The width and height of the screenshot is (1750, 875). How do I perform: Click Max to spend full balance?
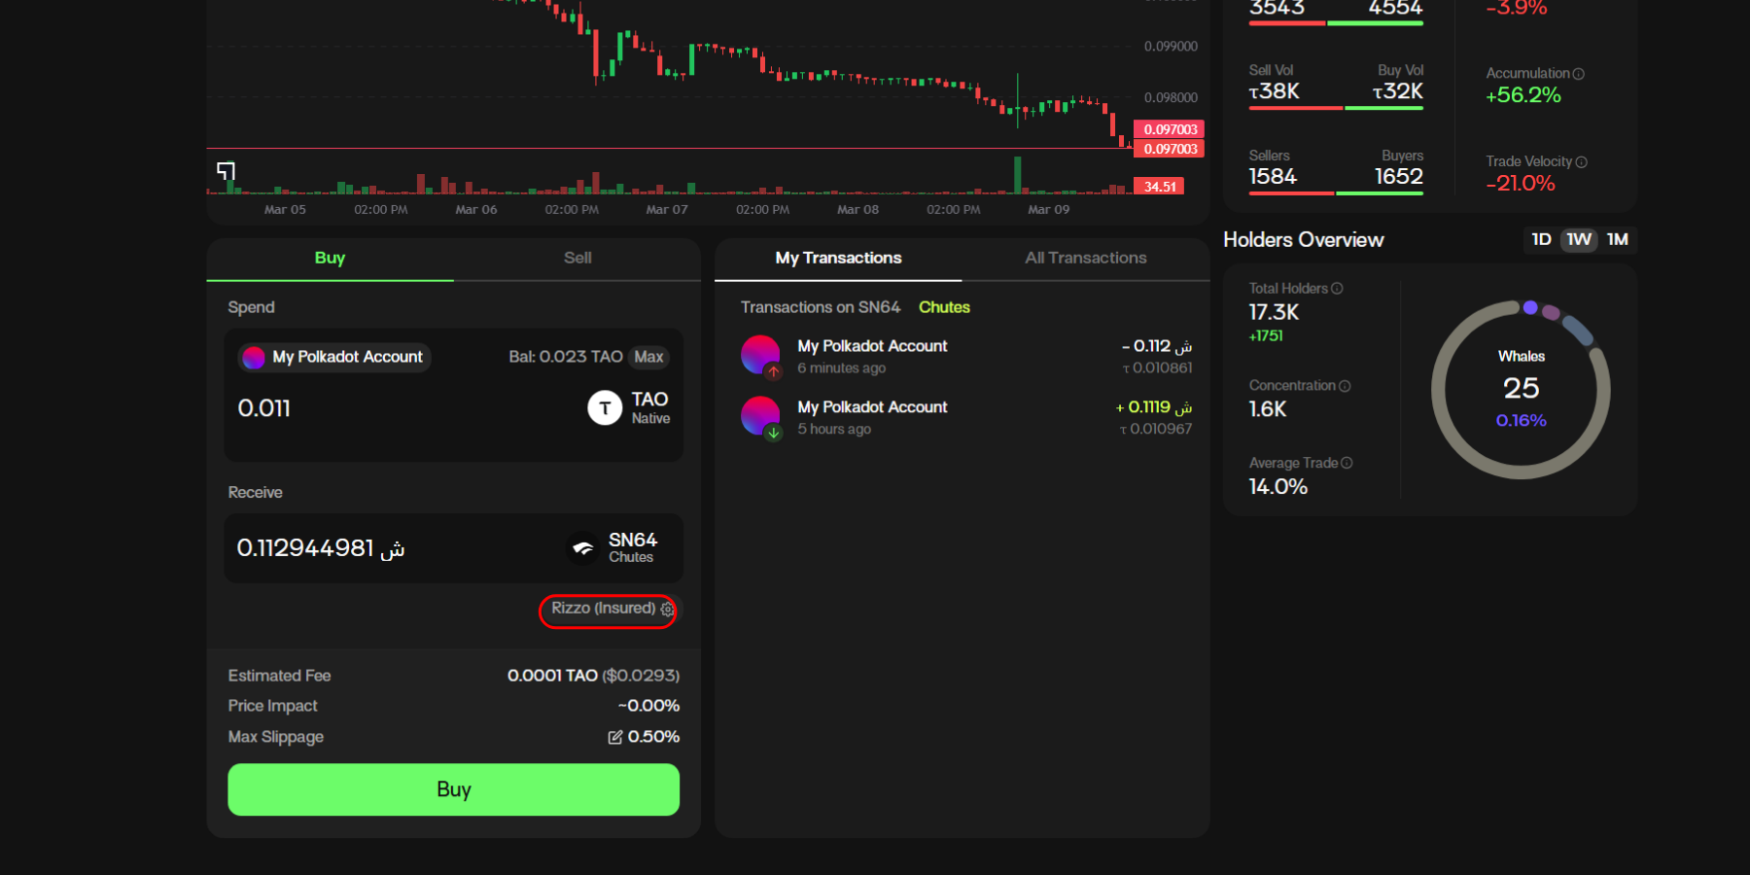coord(648,358)
